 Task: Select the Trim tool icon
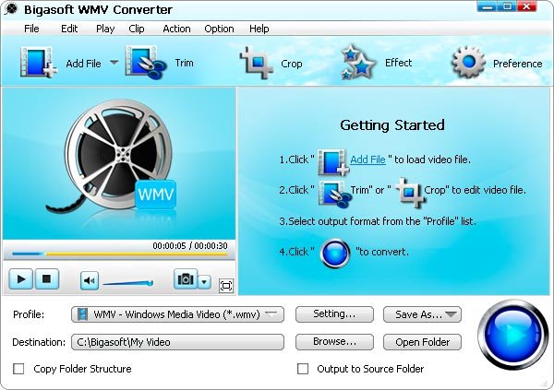(x=146, y=63)
